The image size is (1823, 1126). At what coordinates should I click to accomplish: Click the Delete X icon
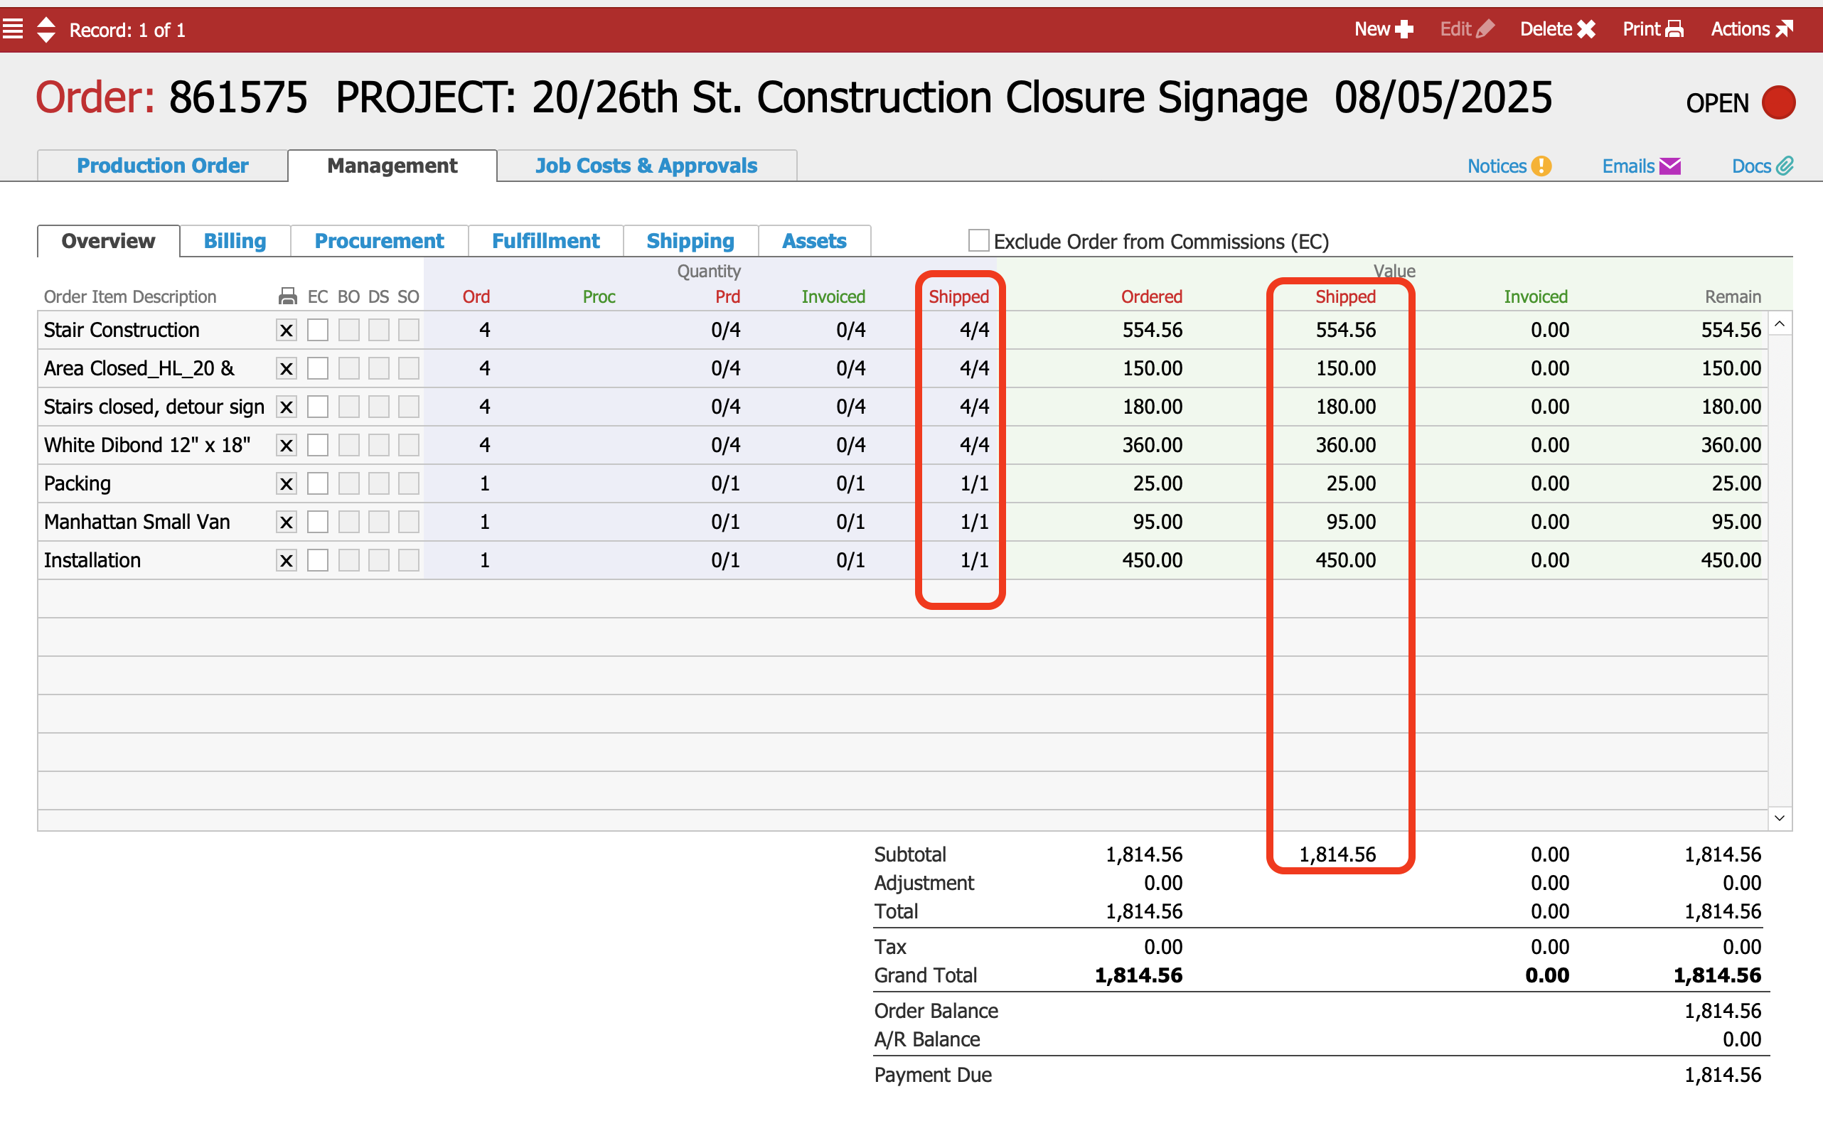pos(1586,29)
